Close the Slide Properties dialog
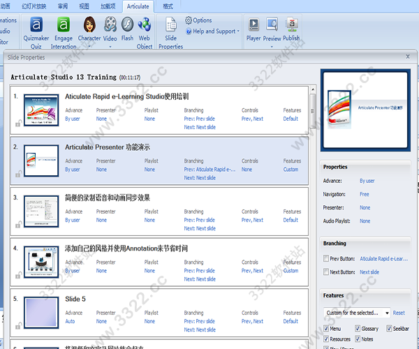Viewport: 419px width, 349px height. point(408,57)
